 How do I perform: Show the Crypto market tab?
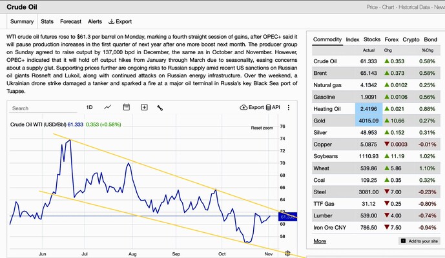click(x=411, y=39)
